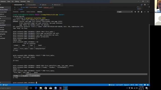161x90 pixels.
Task: Close the checkout.html editor tab
Action: (24, 5)
